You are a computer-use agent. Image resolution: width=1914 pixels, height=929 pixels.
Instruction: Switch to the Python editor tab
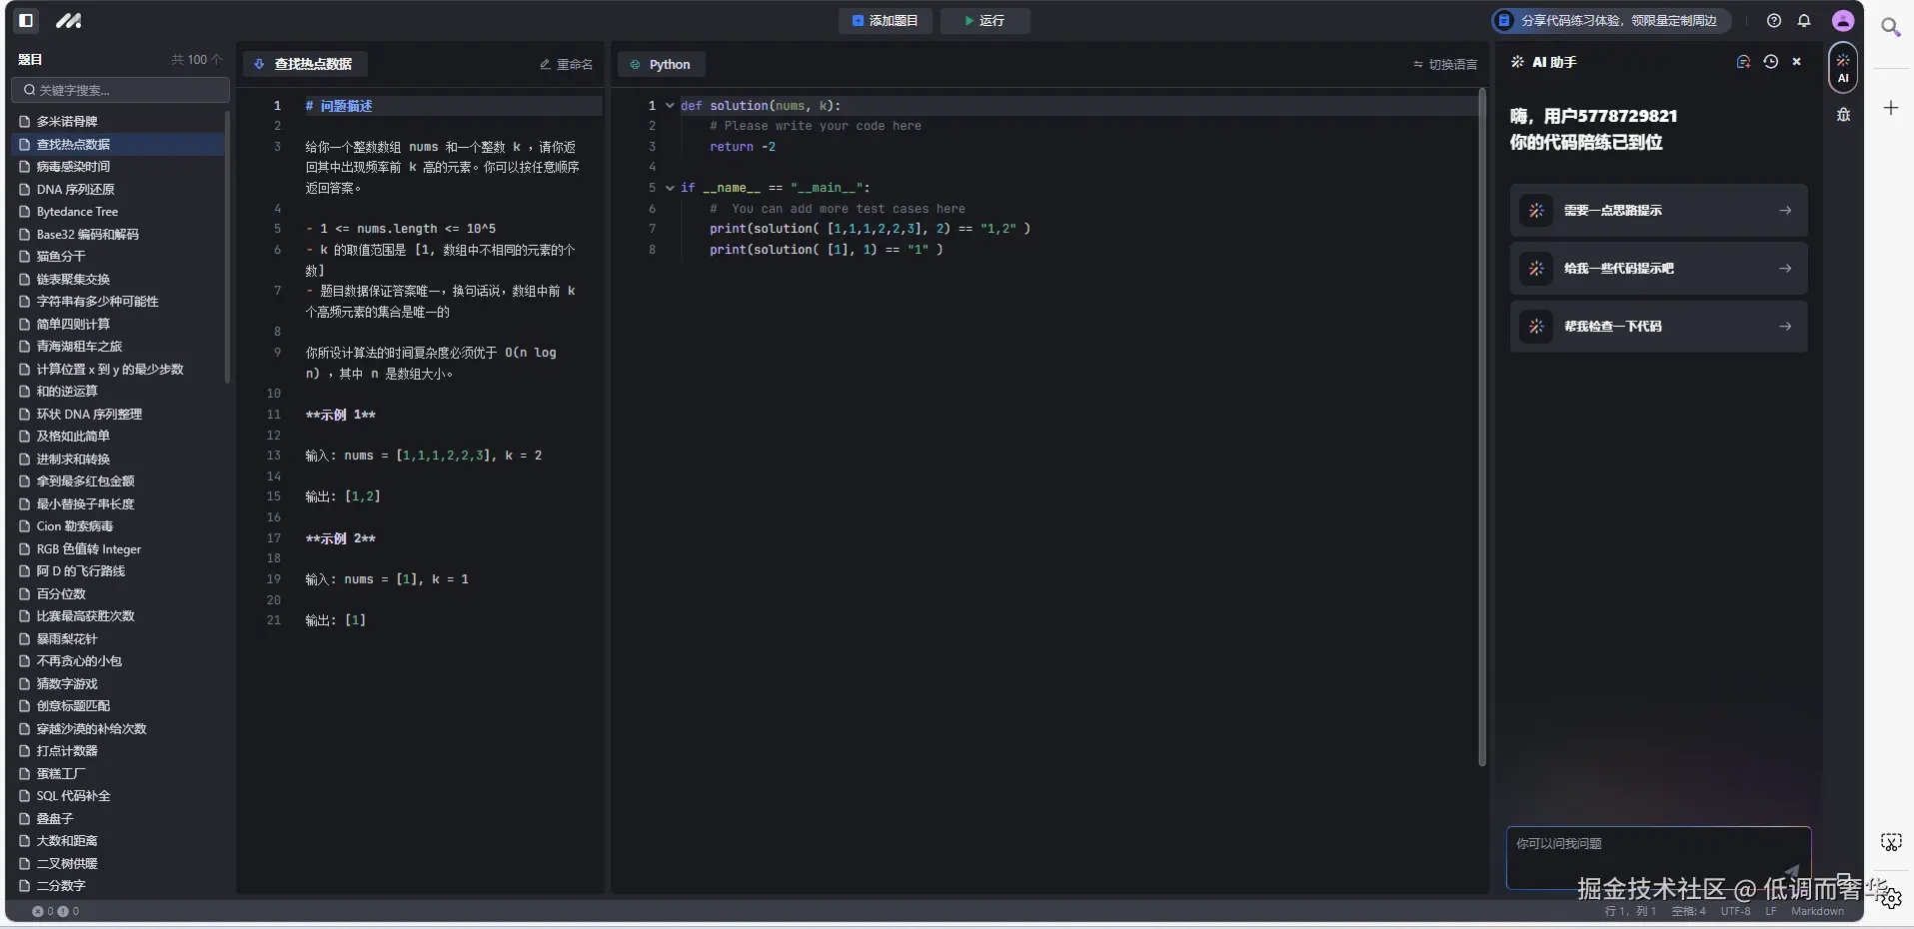point(661,64)
